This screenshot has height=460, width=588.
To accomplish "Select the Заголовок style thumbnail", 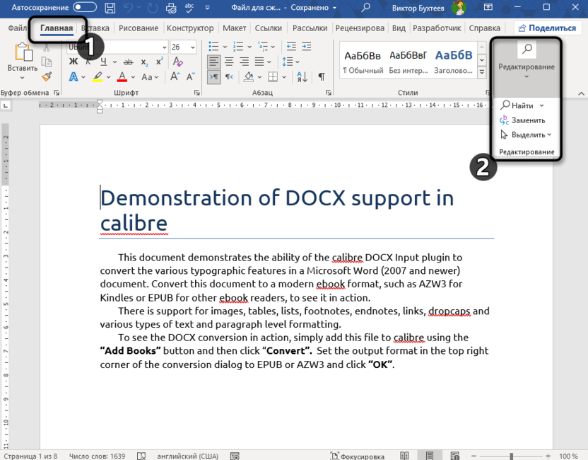I will 453,62.
